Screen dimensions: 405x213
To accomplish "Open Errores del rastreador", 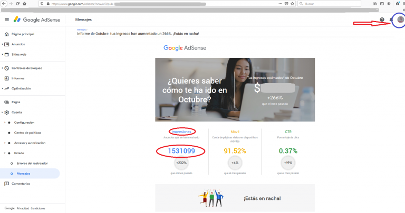I will [x=32, y=163].
